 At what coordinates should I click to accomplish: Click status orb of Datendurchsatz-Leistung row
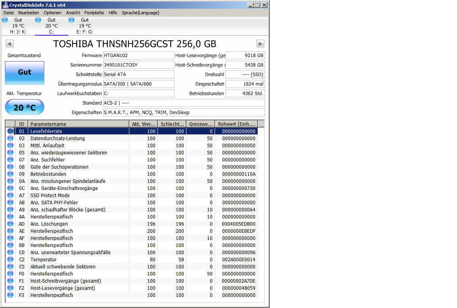tap(10, 138)
